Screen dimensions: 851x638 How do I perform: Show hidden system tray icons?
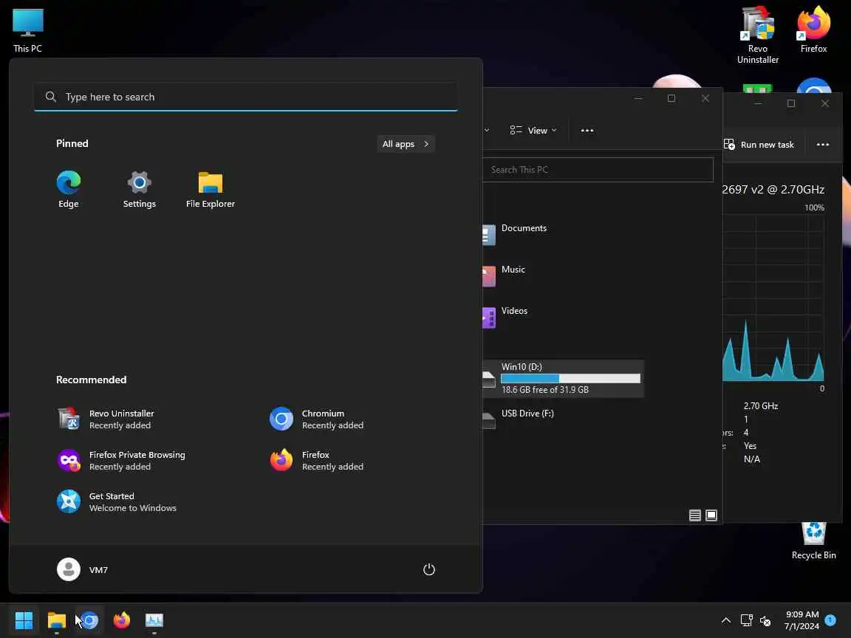(x=725, y=620)
